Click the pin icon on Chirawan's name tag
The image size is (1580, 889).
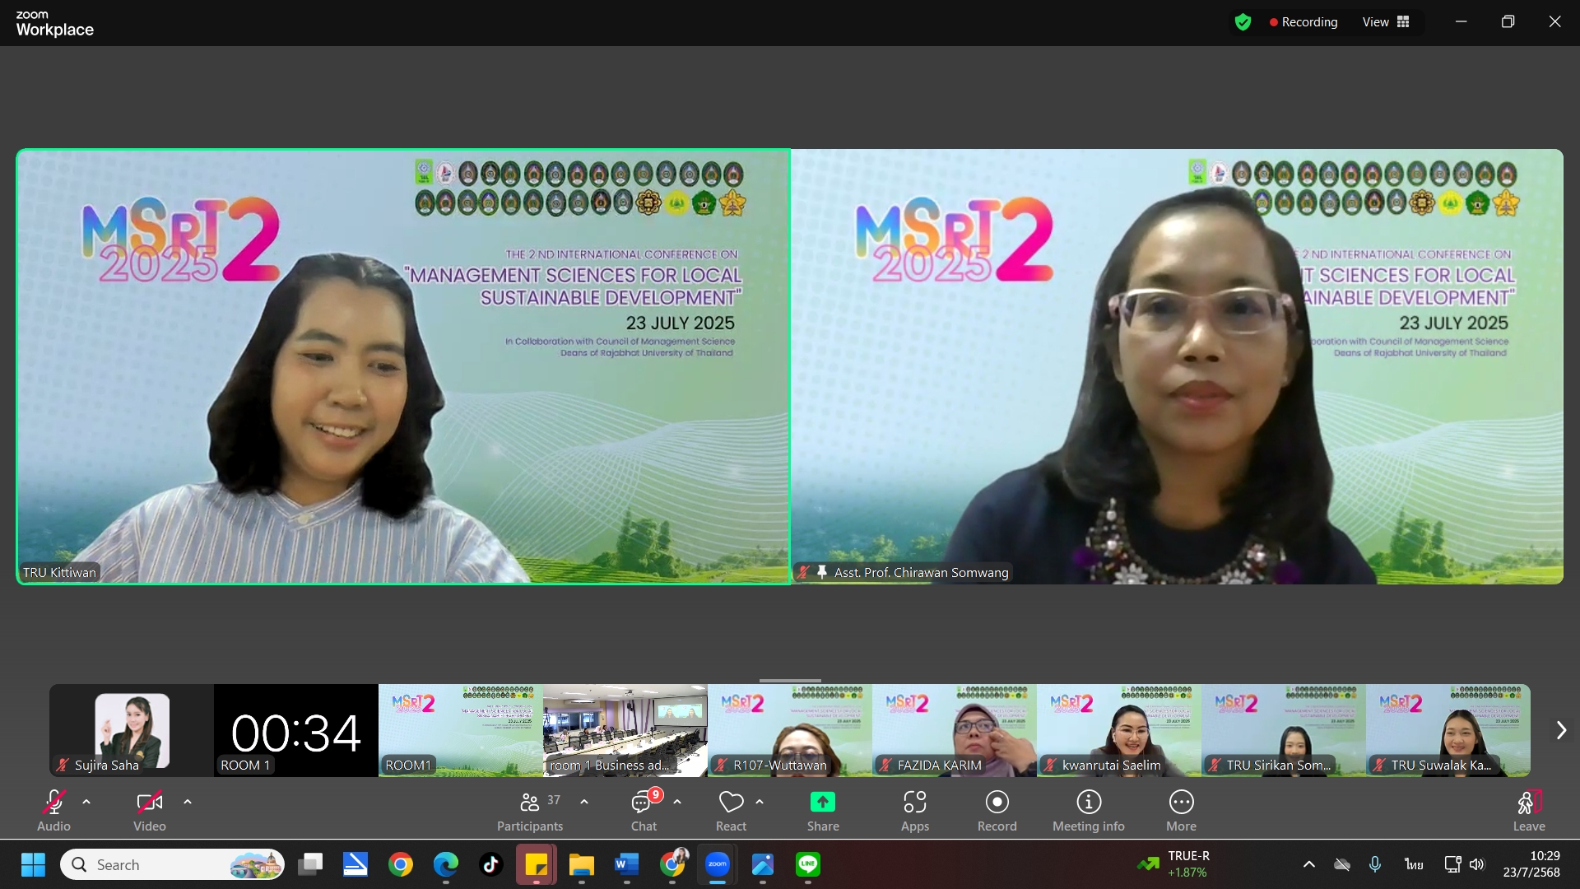[x=821, y=572]
